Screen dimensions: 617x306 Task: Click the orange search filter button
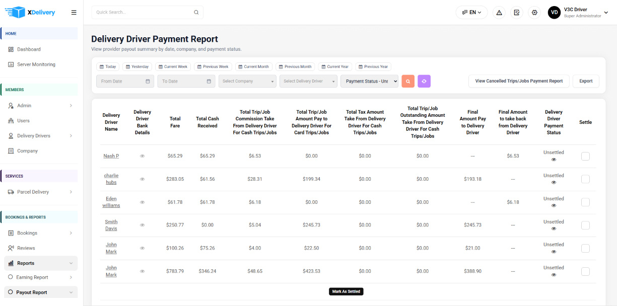tap(408, 81)
